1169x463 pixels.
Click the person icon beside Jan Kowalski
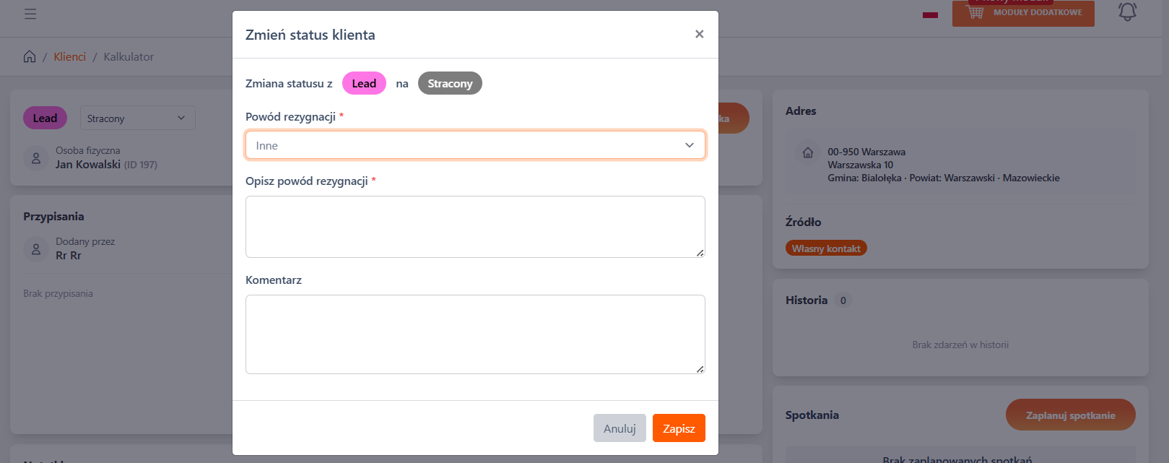(x=36, y=157)
